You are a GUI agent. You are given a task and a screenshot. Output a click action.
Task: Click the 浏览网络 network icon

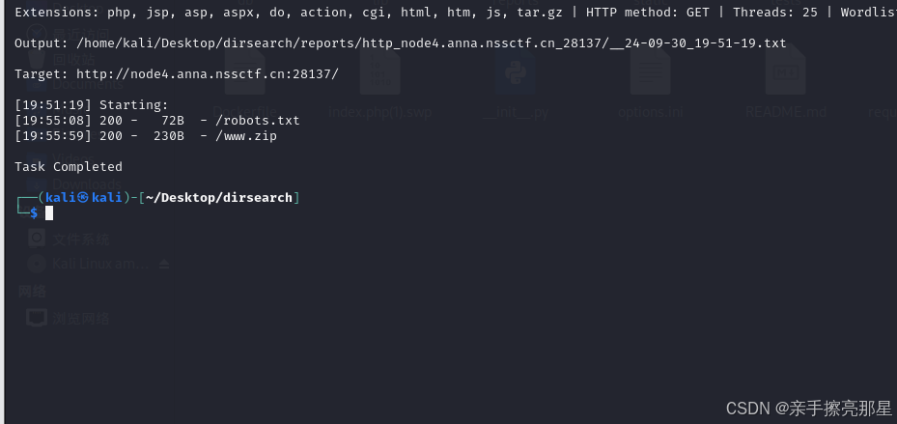pos(37,318)
